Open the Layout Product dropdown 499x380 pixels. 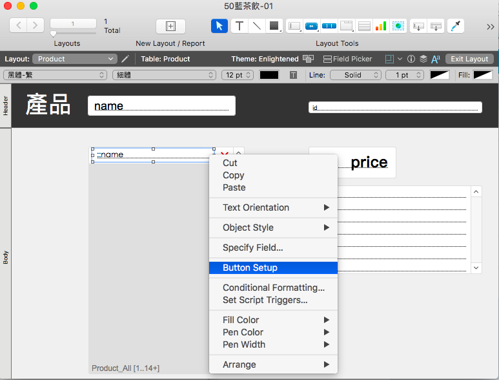tap(75, 59)
